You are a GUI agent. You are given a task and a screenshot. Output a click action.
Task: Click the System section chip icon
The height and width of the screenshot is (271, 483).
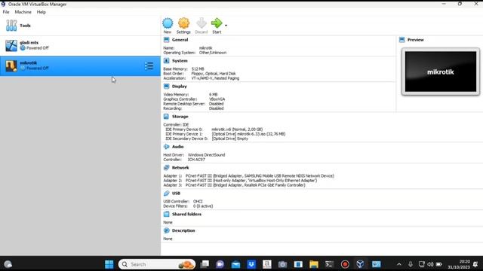[x=166, y=60]
